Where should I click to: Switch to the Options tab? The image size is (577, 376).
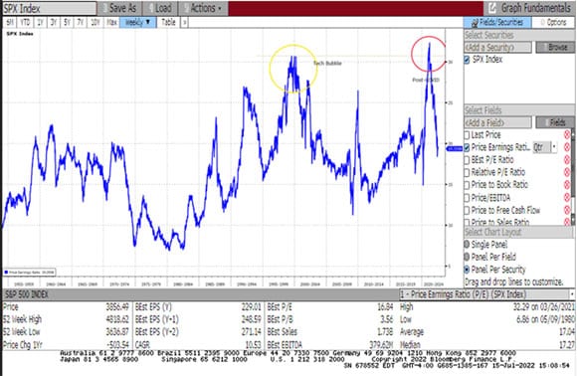point(553,23)
